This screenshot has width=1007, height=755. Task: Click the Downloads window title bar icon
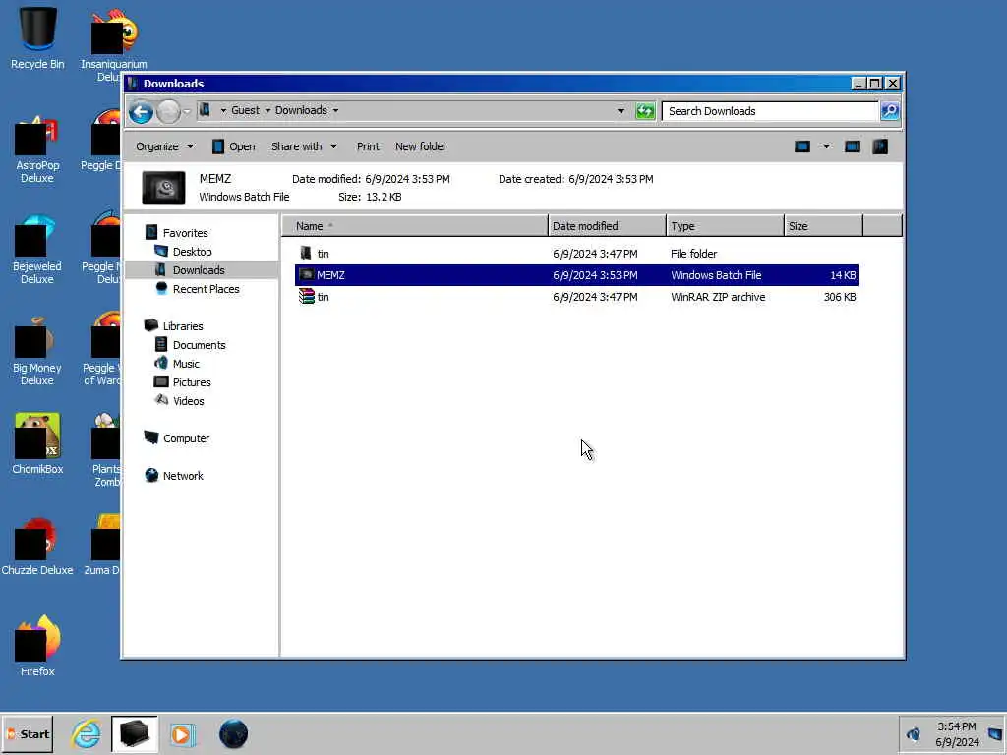pyautogui.click(x=133, y=84)
